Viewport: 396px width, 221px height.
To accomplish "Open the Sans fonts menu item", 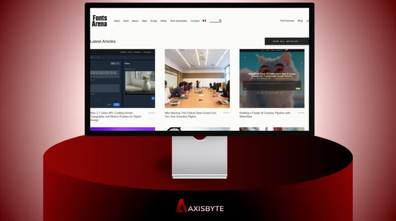I will (117, 21).
